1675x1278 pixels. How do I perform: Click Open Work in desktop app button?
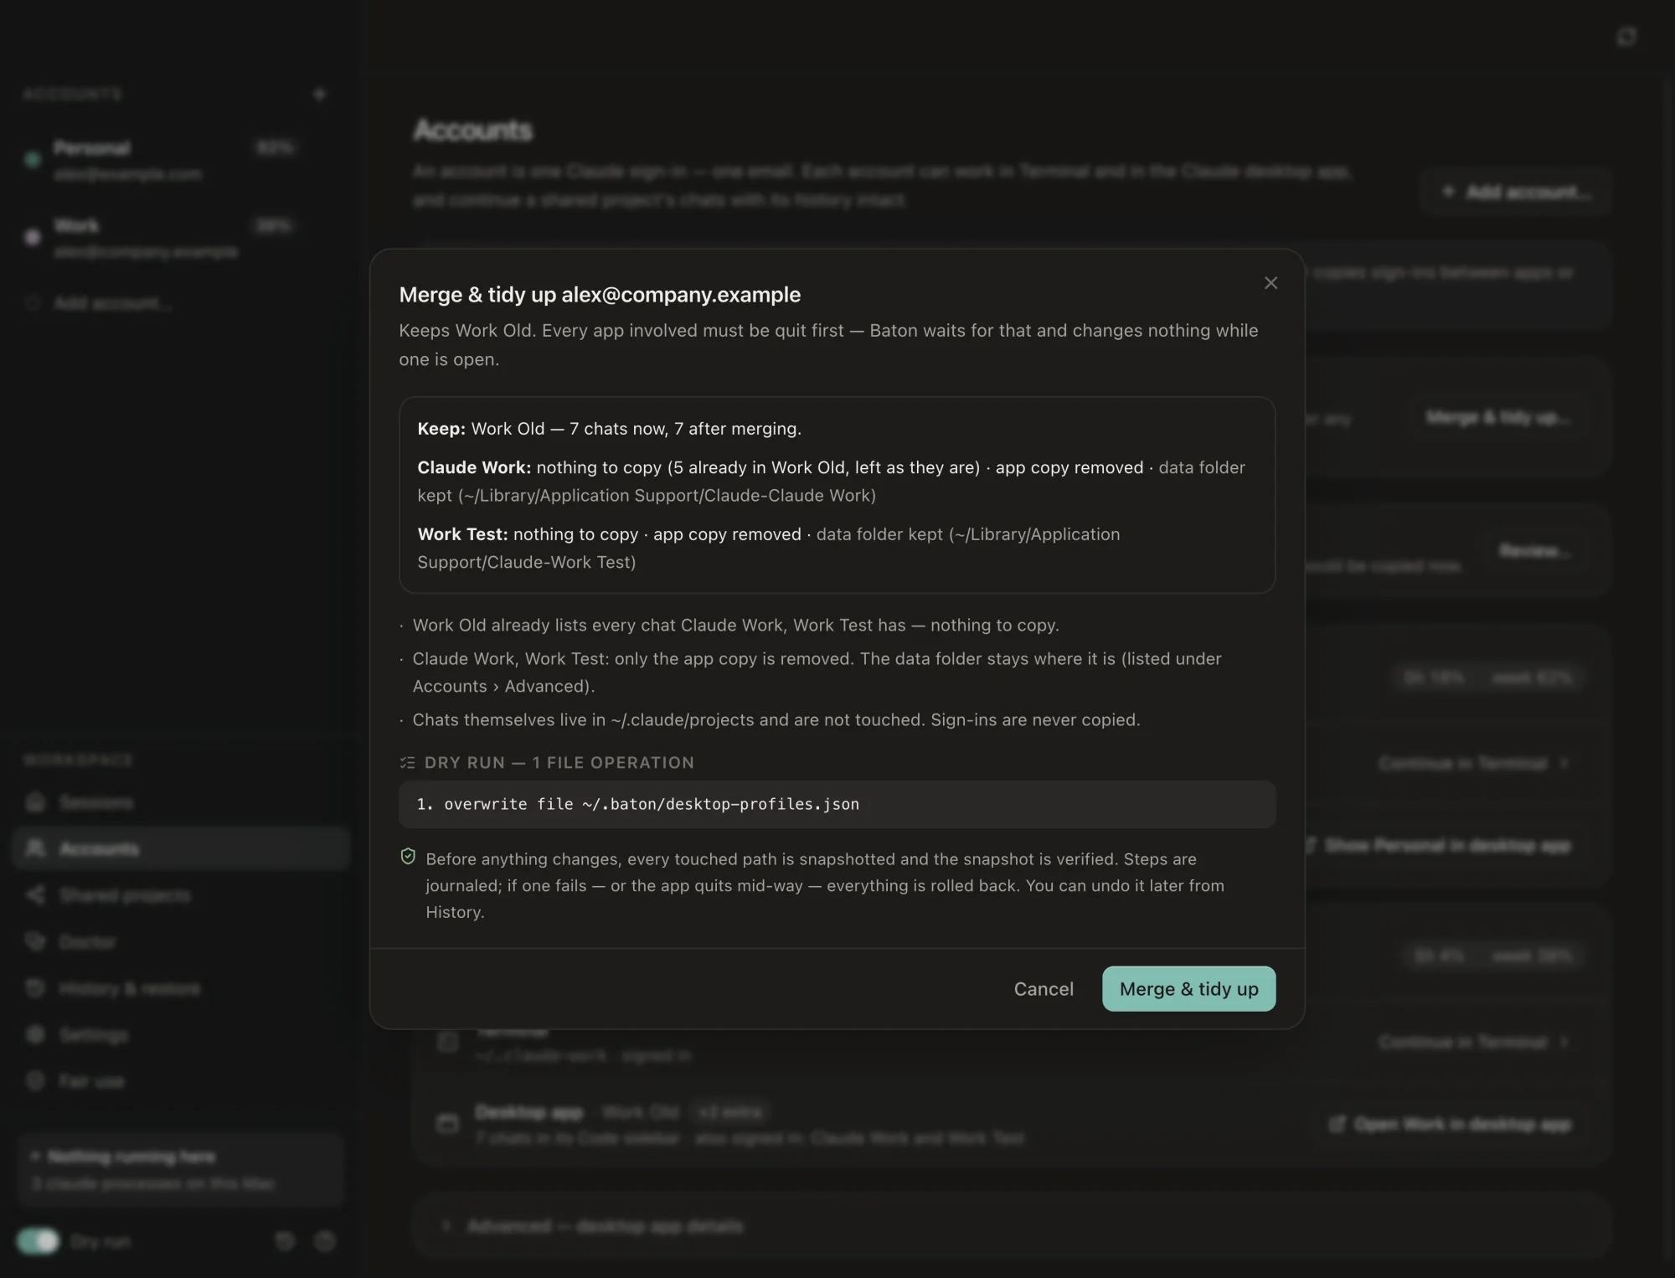click(x=1451, y=1124)
